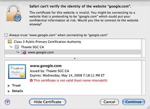This screenshot has height=109, width=150.
Task: Click Continue to connect anyway
Action: point(133,102)
